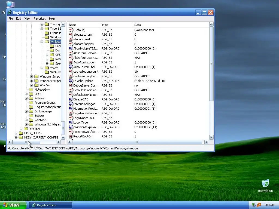
Task: Click the LogonType DWORD icon
Action: point(71,122)
